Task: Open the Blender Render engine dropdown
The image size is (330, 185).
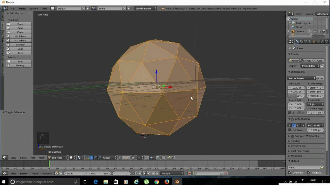Action: tap(146, 8)
